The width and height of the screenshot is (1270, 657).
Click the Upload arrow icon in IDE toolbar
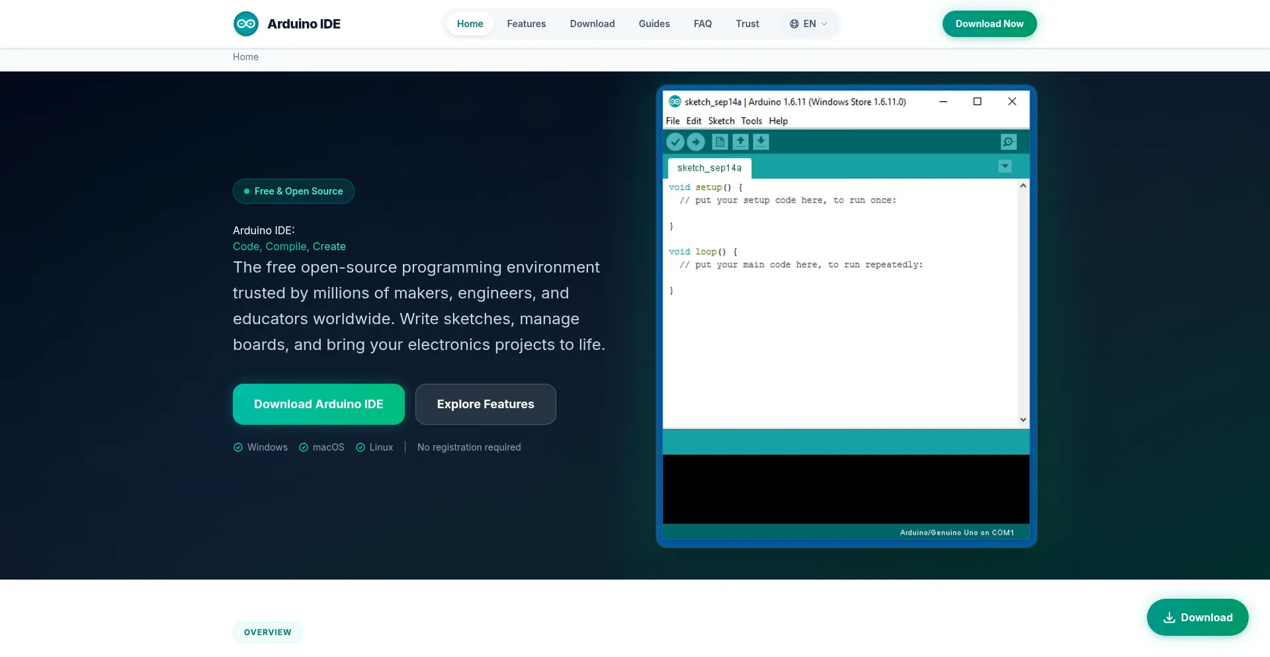(x=695, y=142)
